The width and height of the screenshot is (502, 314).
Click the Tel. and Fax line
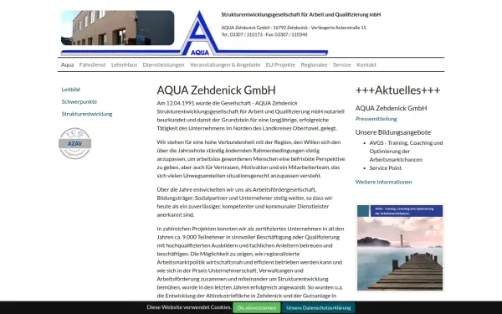coord(264,34)
